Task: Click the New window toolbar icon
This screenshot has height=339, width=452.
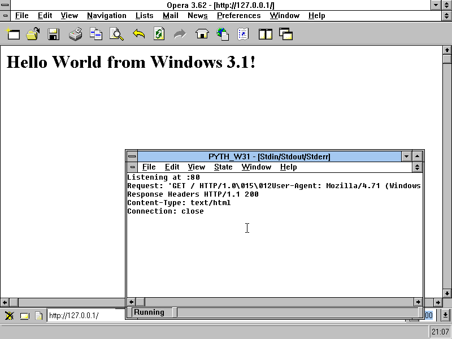Action: [12, 34]
